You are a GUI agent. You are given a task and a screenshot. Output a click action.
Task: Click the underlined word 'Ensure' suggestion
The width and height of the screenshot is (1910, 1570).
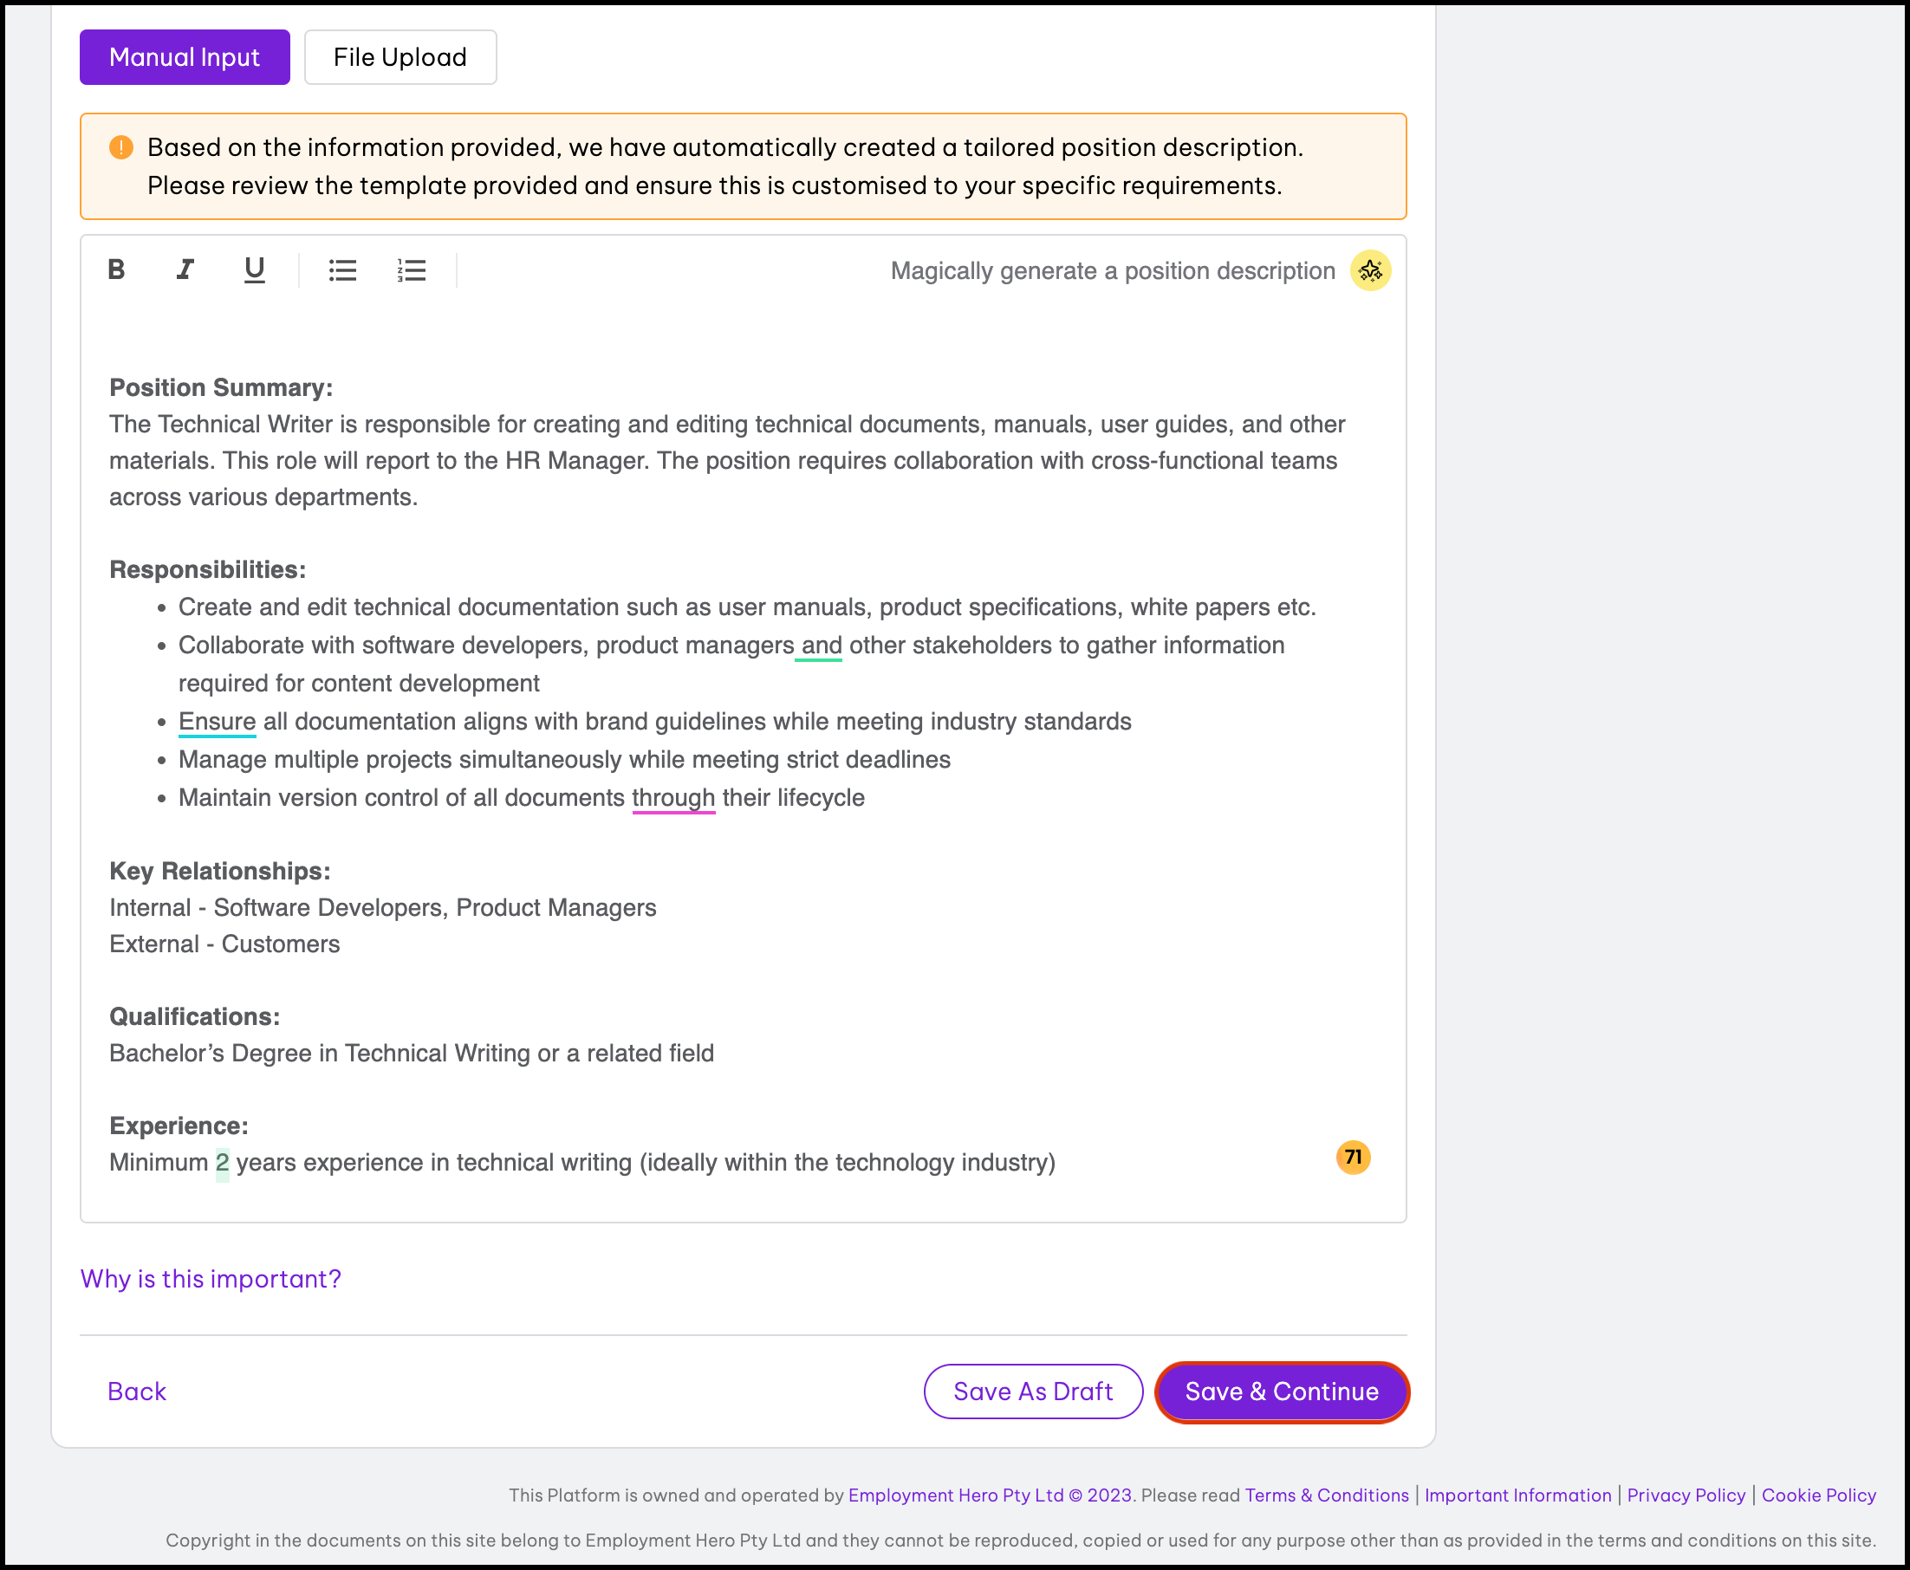(217, 721)
